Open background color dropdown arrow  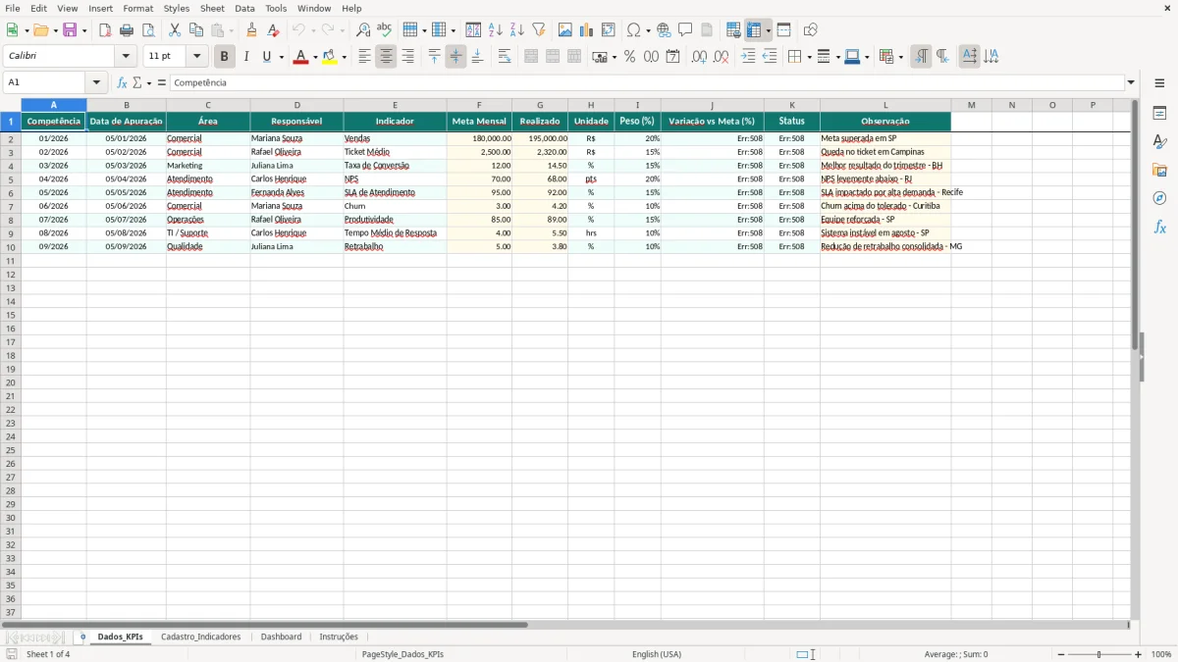tap(344, 57)
